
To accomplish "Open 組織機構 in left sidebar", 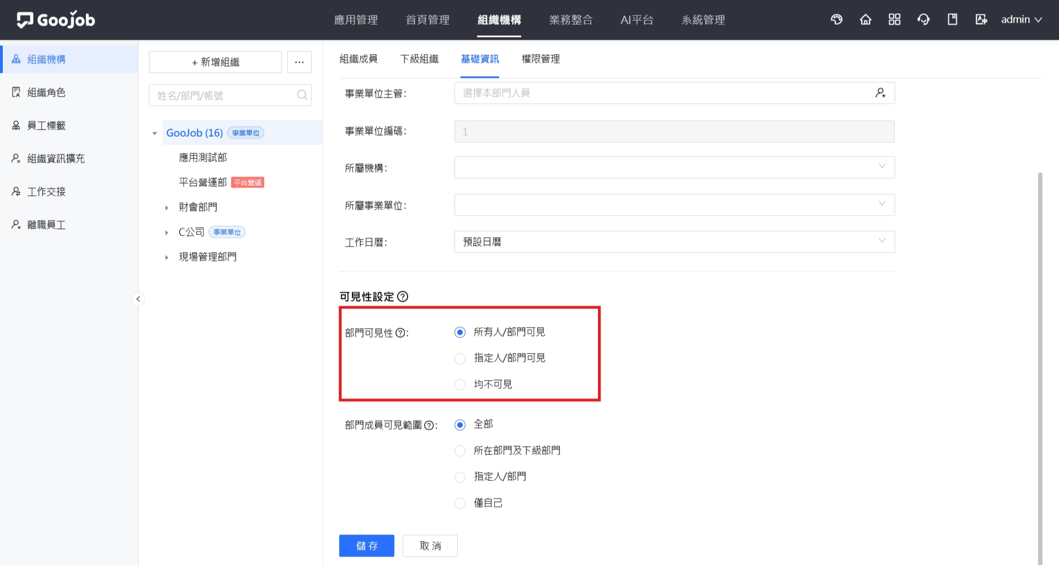I will (69, 60).
